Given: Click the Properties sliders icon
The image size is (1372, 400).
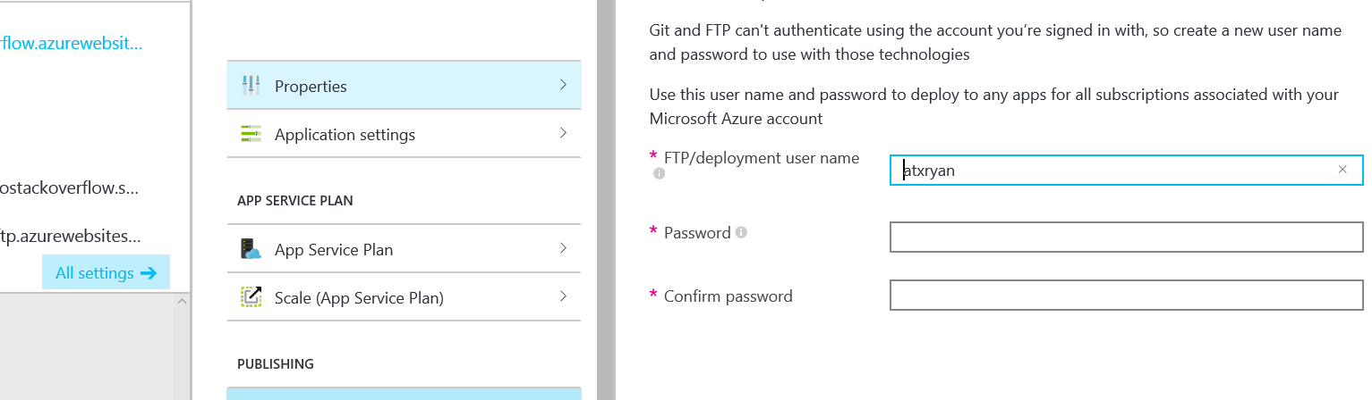Looking at the screenshot, I should coord(251,87).
